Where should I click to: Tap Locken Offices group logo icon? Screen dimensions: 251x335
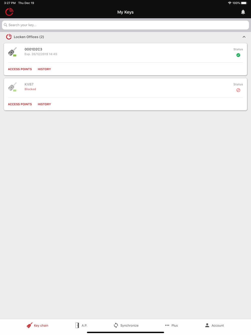tap(9, 37)
